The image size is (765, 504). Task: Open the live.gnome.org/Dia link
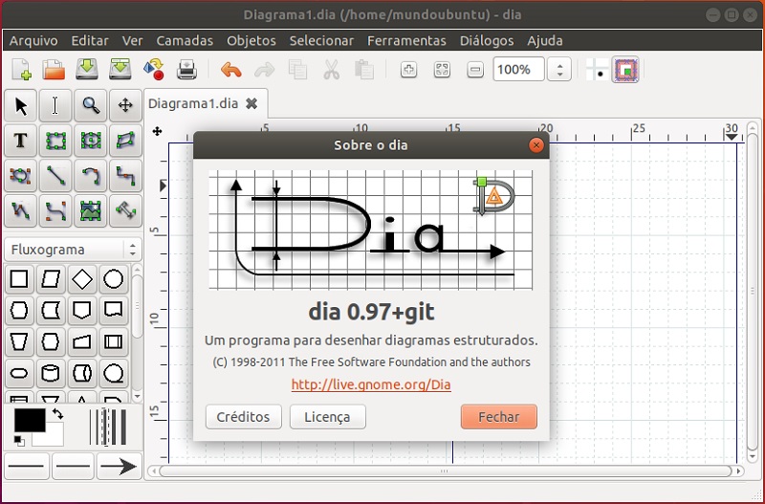pos(371,384)
